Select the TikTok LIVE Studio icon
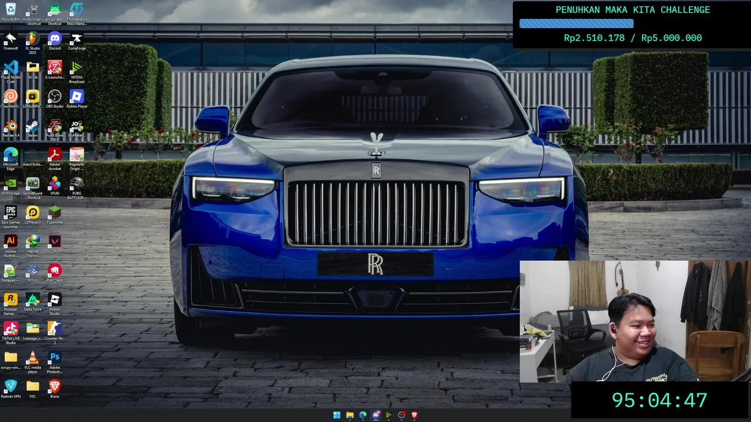This screenshot has height=422, width=751. pyautogui.click(x=11, y=333)
